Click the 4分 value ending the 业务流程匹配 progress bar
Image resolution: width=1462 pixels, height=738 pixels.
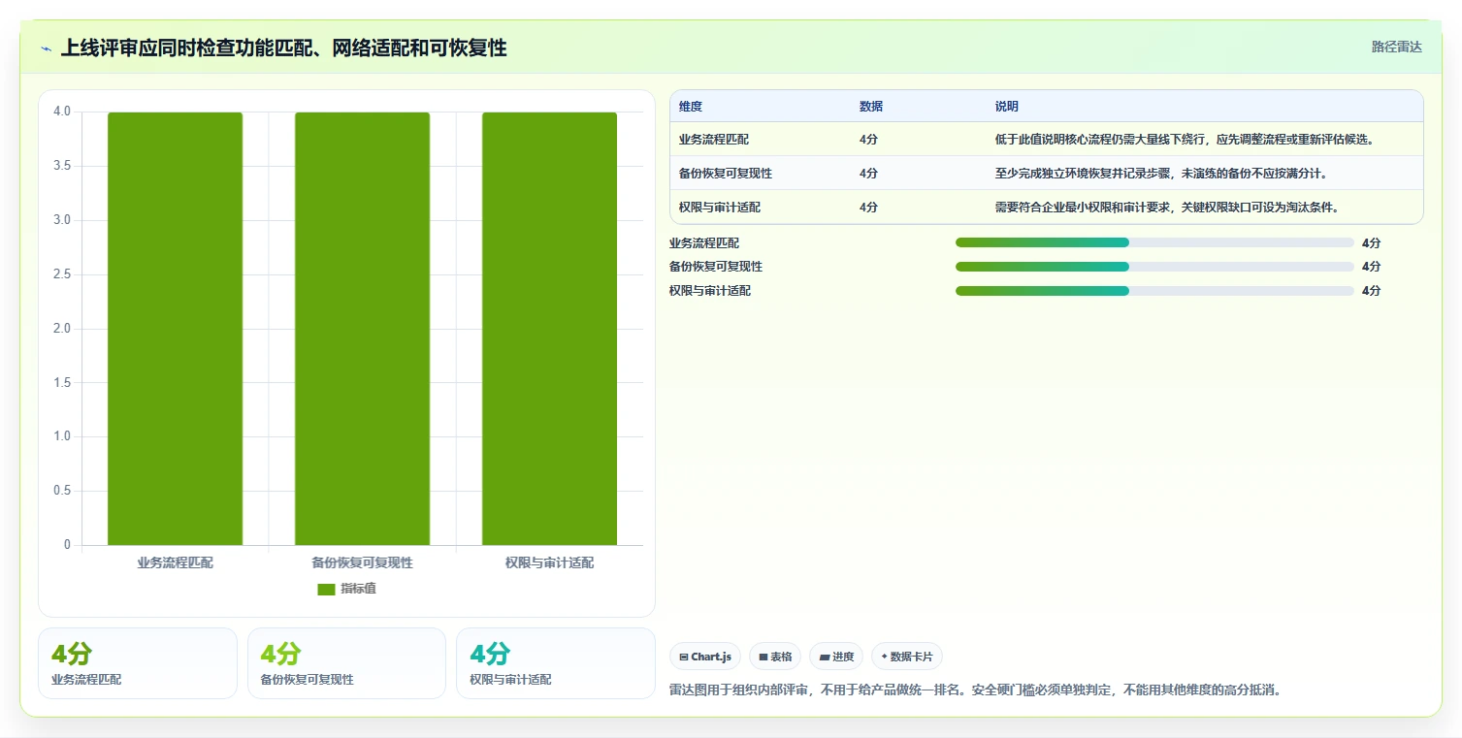tap(1371, 242)
